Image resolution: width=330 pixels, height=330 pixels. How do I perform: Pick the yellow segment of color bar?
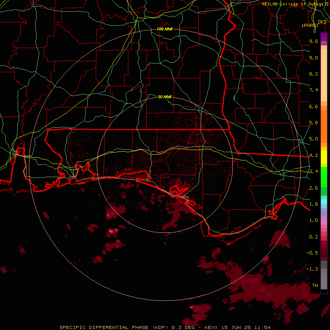[x=324, y=157]
